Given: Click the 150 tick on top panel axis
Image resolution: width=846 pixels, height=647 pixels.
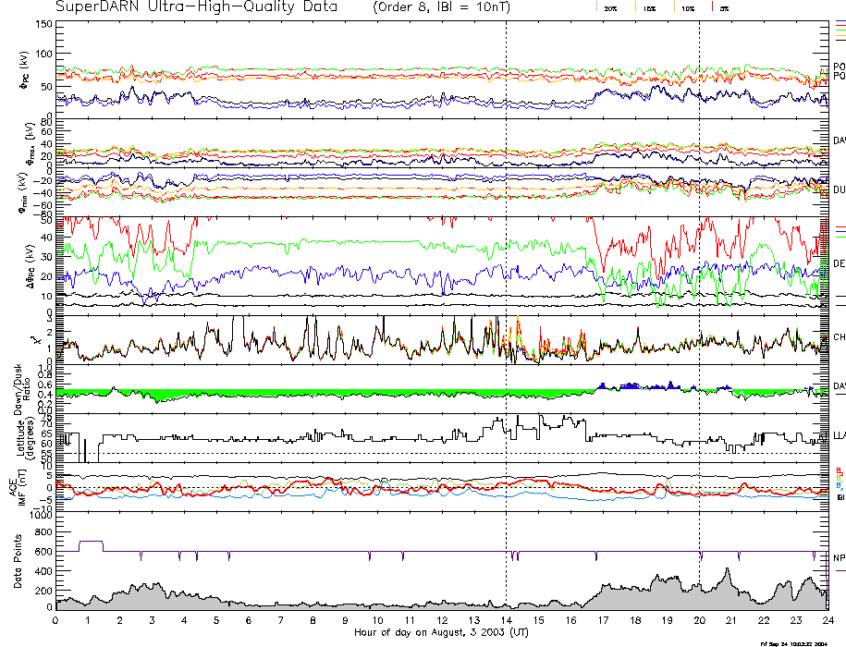Looking at the screenshot, I should point(43,25).
